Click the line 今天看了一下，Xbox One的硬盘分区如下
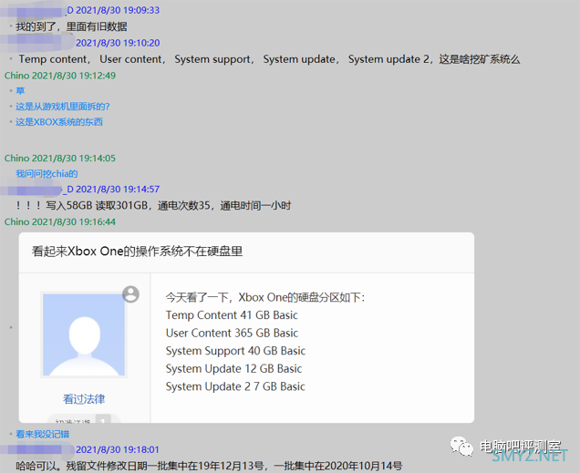The height and width of the screenshot is (473, 580). (x=265, y=297)
